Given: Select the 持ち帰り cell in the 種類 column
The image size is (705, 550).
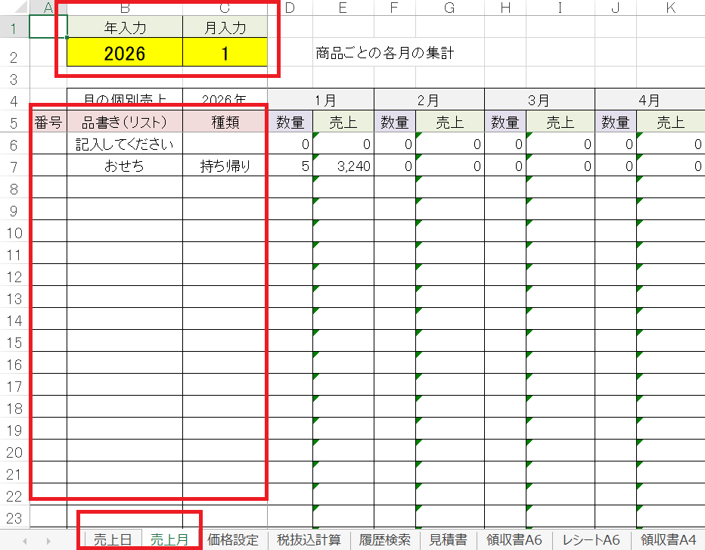Looking at the screenshot, I should click(x=225, y=167).
